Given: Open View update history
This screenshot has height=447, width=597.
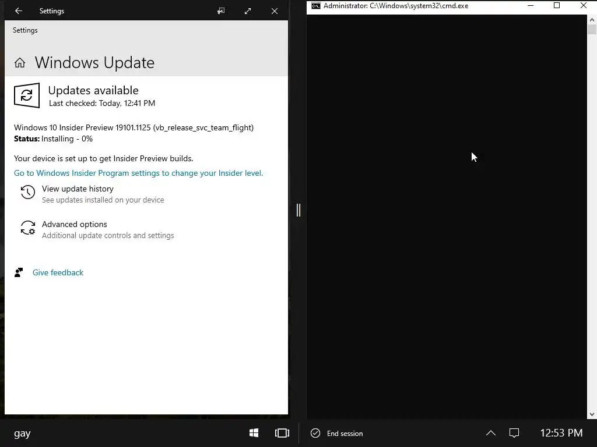Looking at the screenshot, I should (x=78, y=189).
